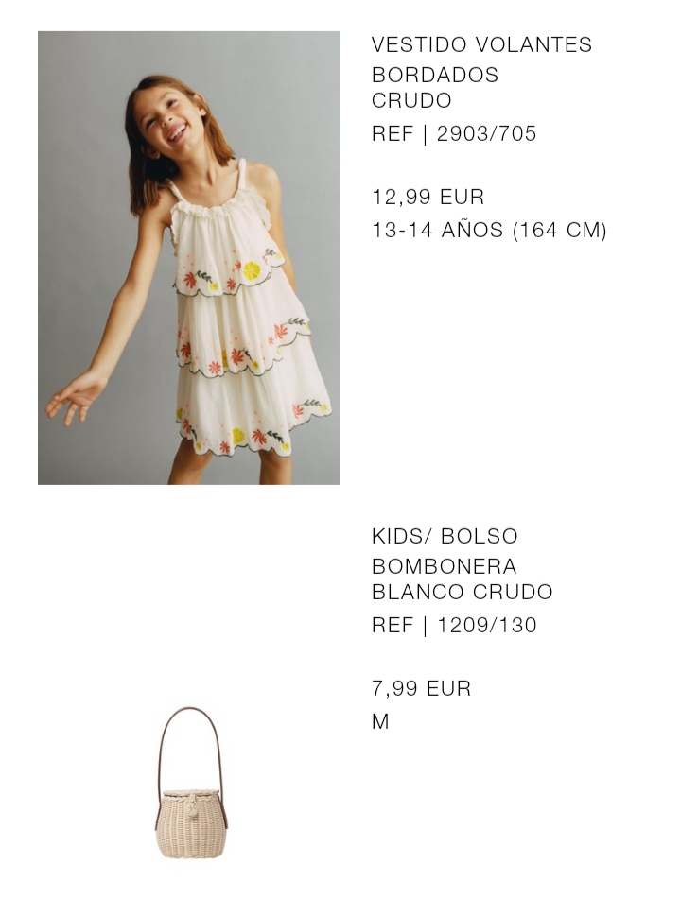681x898 pixels.
Task: Select the VESTIDO VOLANTES BORDADOS title
Action: click(x=481, y=60)
